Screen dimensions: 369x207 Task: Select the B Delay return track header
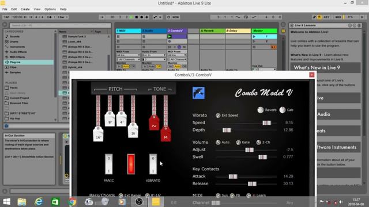(x=238, y=30)
